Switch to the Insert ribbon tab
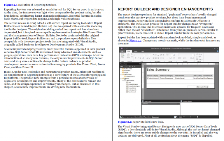 [x=136, y=51]
